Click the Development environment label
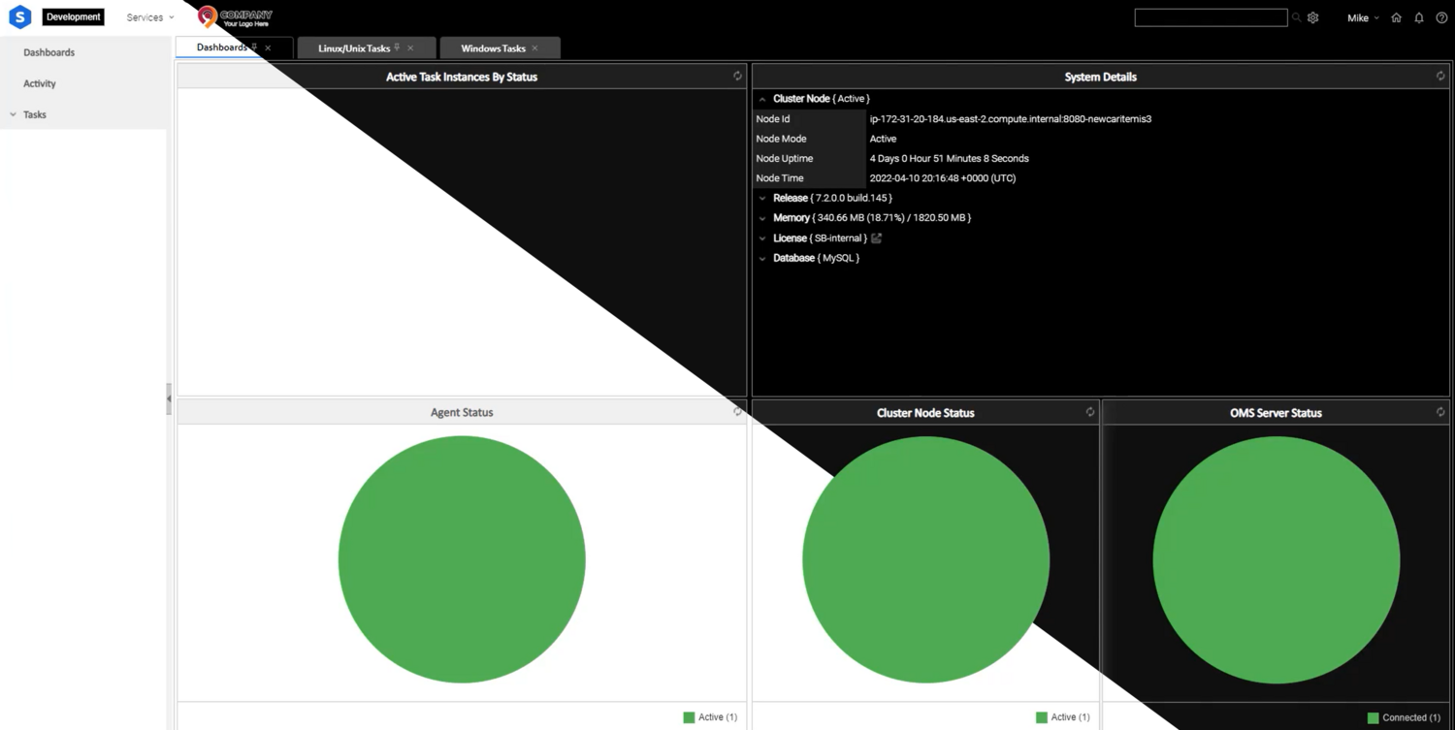The width and height of the screenshot is (1455, 730). [x=73, y=16]
